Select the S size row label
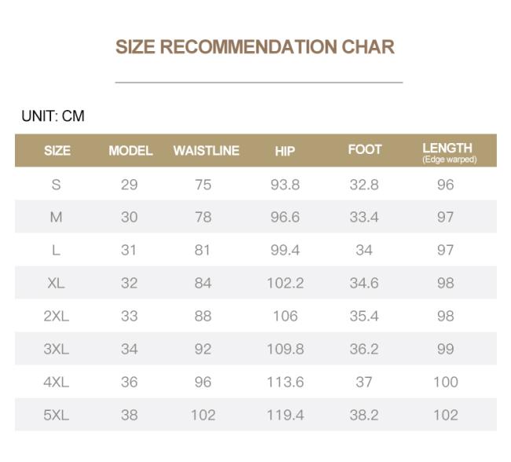511x462 pixels. click(x=56, y=185)
